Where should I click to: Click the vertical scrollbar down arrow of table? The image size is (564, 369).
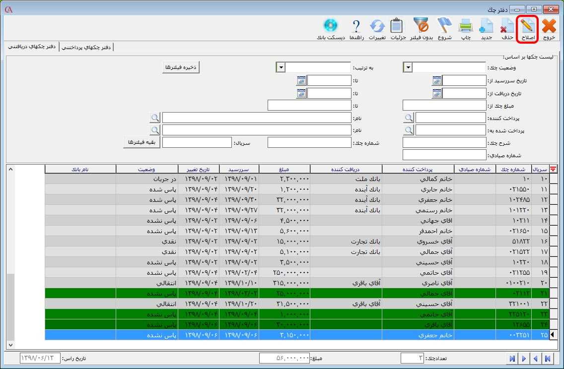point(10,344)
